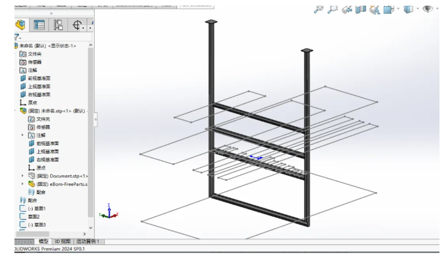
Task: Open the FeatureManager design tree tab
Action: point(21,24)
